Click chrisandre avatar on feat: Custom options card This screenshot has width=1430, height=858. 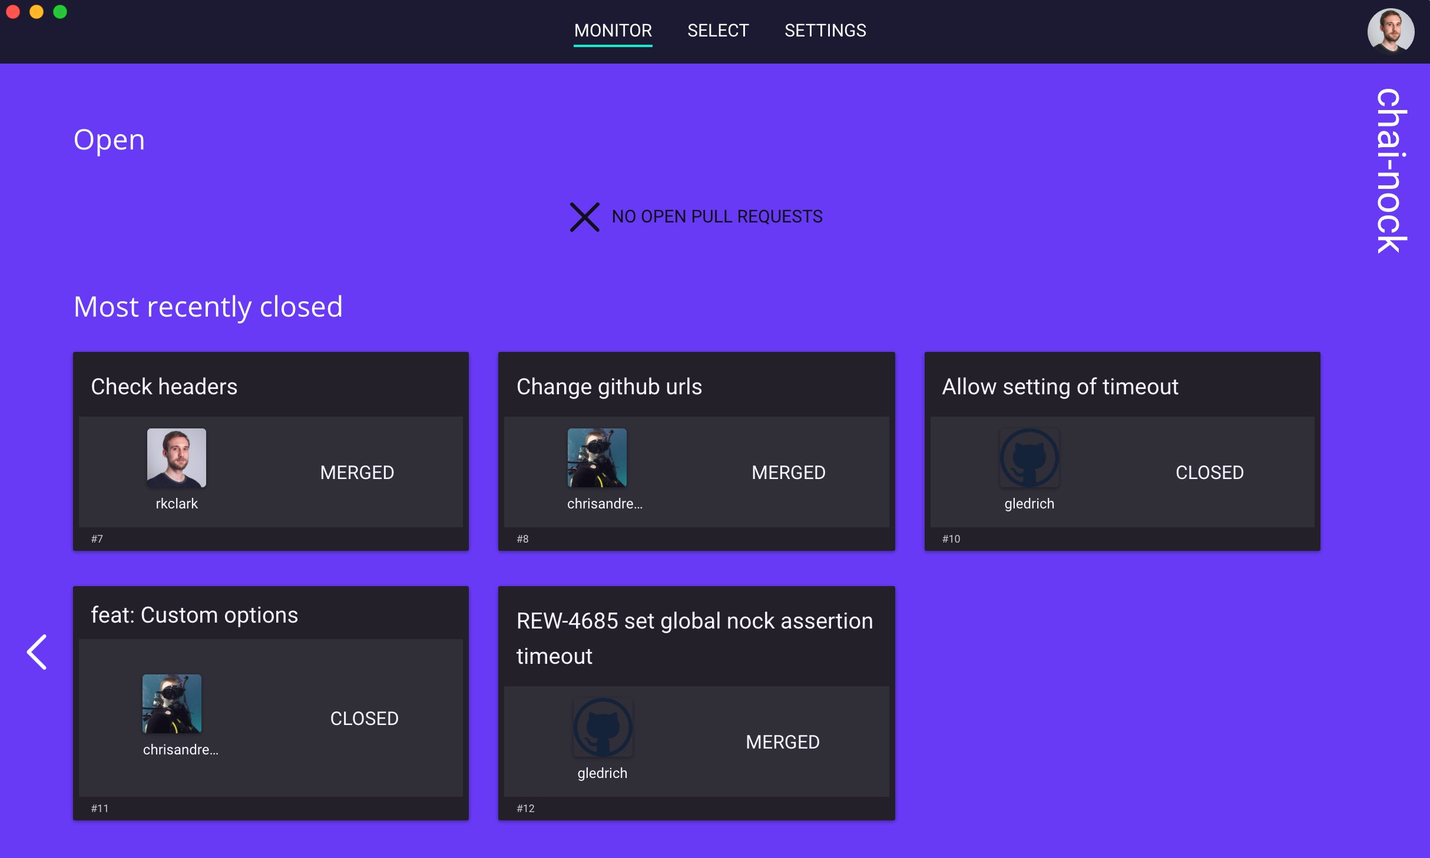pos(172,703)
